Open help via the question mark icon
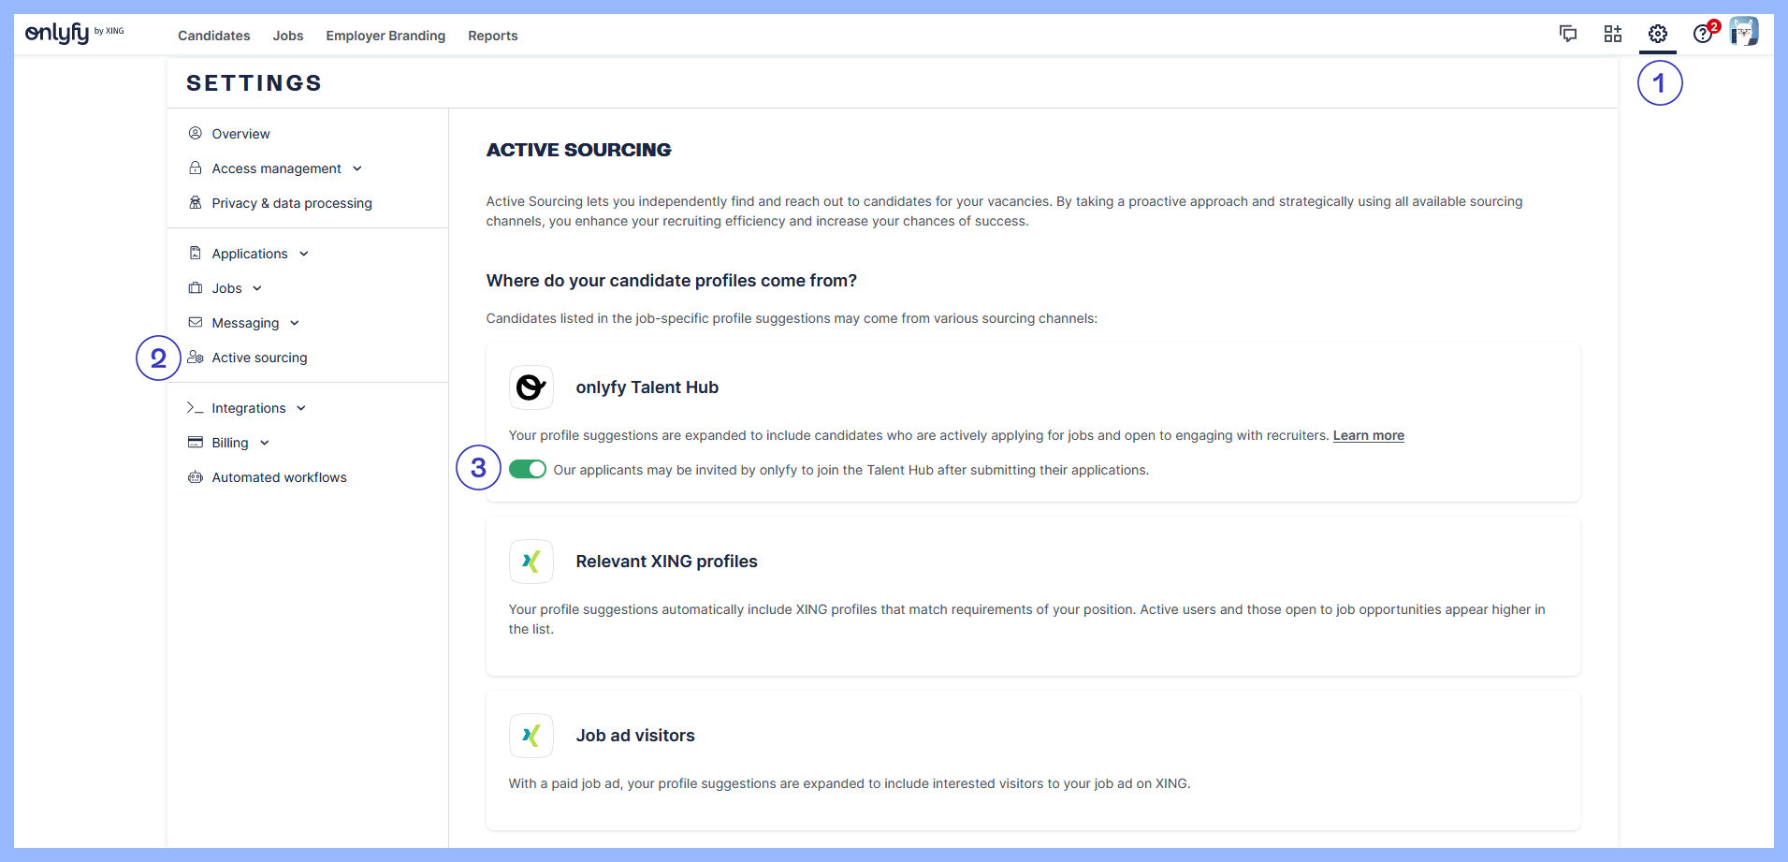Image resolution: width=1788 pixels, height=862 pixels. (1703, 33)
